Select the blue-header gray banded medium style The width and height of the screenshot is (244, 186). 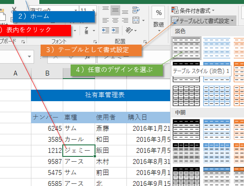pos(217,176)
